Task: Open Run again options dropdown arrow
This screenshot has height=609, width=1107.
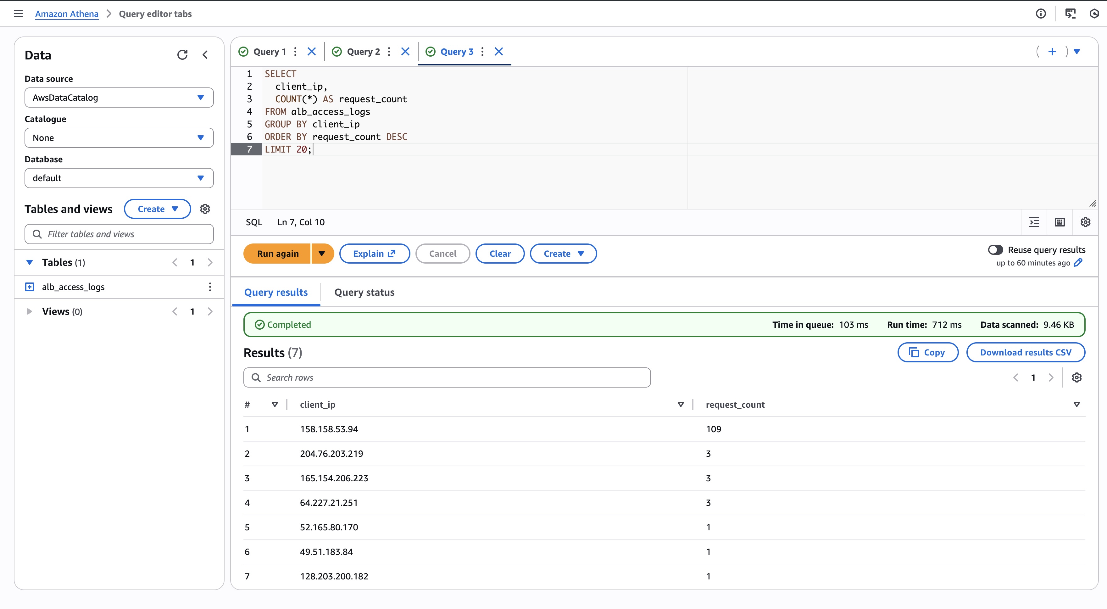Action: [322, 254]
